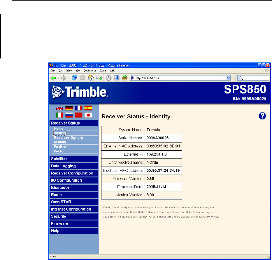The height and width of the screenshot is (260, 272).
Task: Select the Italian flag language
Action: (59, 115)
